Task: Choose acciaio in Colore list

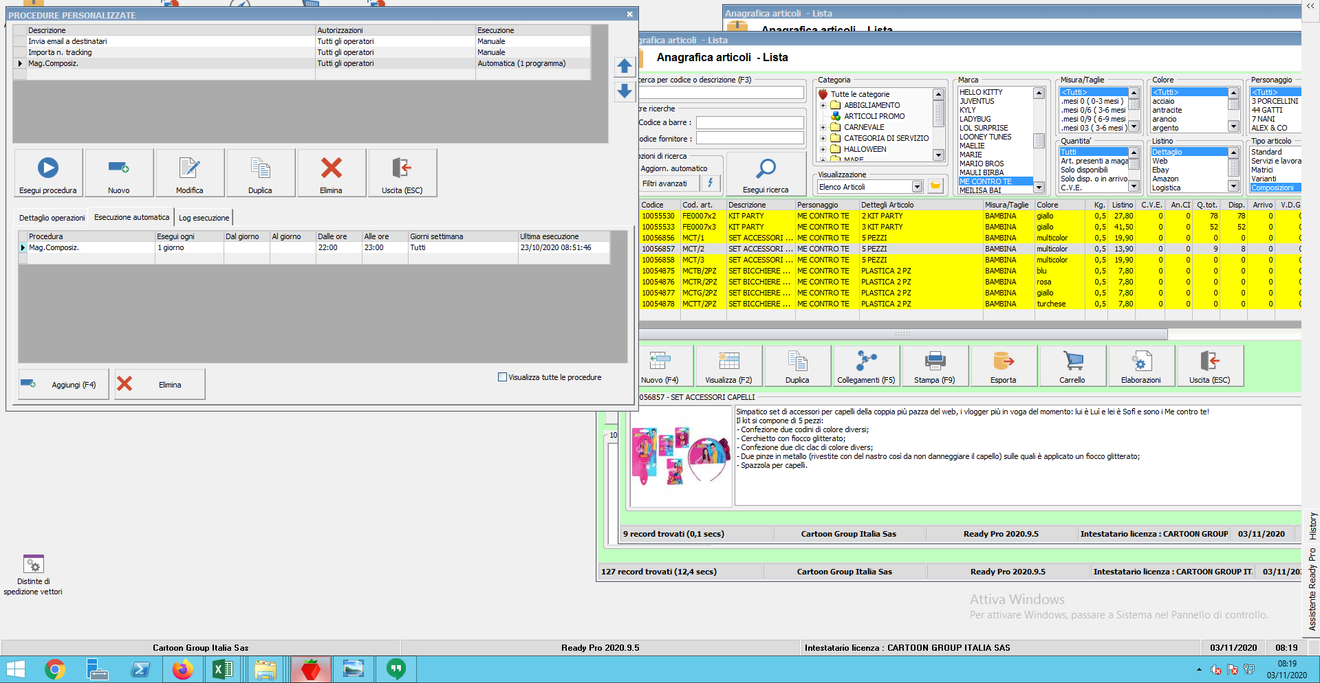Action: coord(1163,101)
